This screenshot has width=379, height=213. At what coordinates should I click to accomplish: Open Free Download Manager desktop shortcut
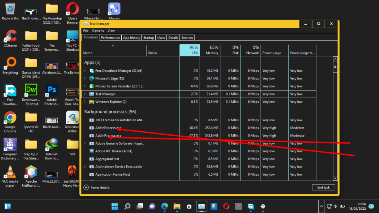pyautogui.click(x=10, y=95)
